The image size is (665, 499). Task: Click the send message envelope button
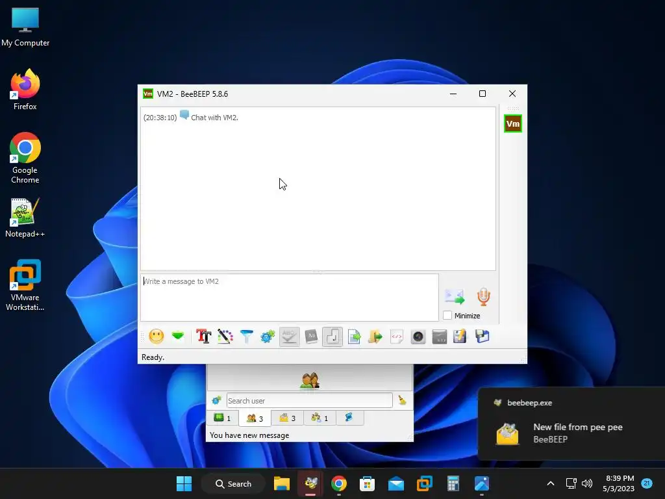[x=454, y=296]
